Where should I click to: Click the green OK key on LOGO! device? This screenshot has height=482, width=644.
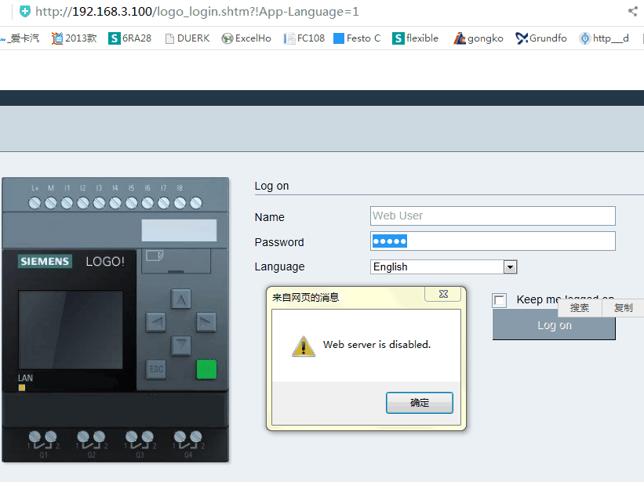206,369
